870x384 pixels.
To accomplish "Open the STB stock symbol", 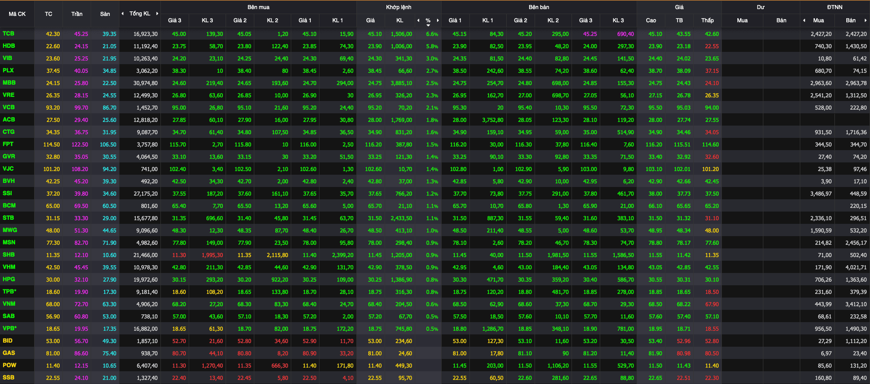I will [x=8, y=218].
